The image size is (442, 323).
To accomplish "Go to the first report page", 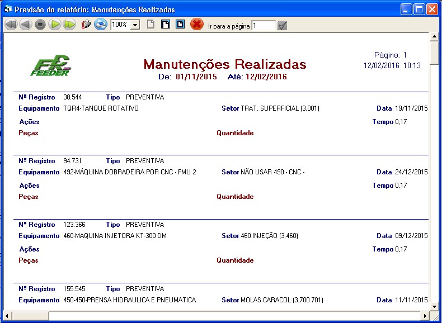I will (x=11, y=25).
